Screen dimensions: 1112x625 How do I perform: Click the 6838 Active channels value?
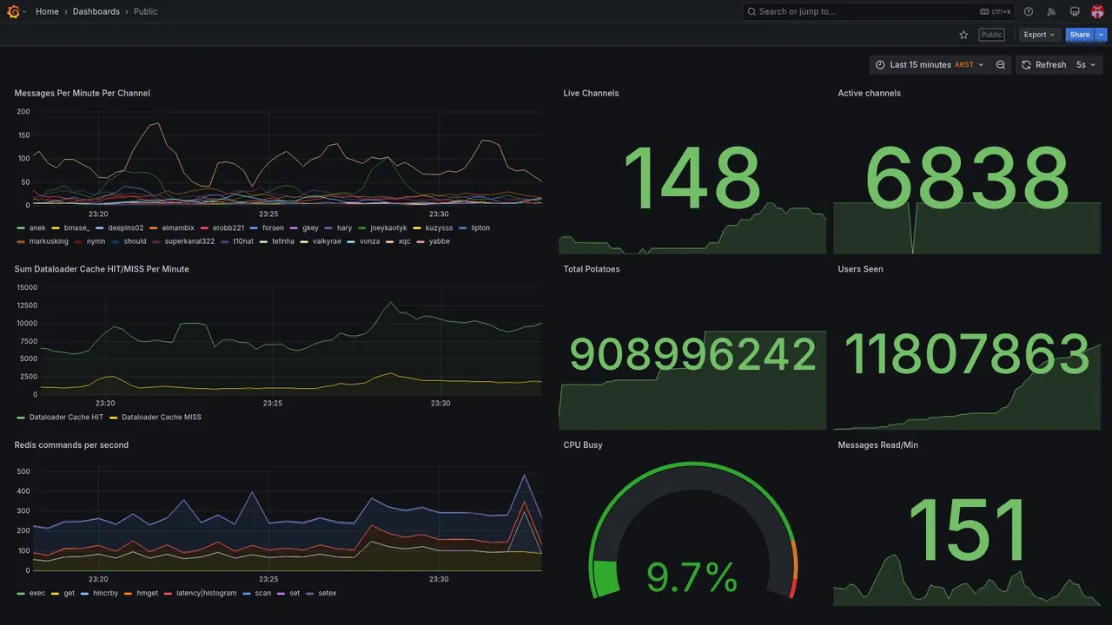(967, 180)
